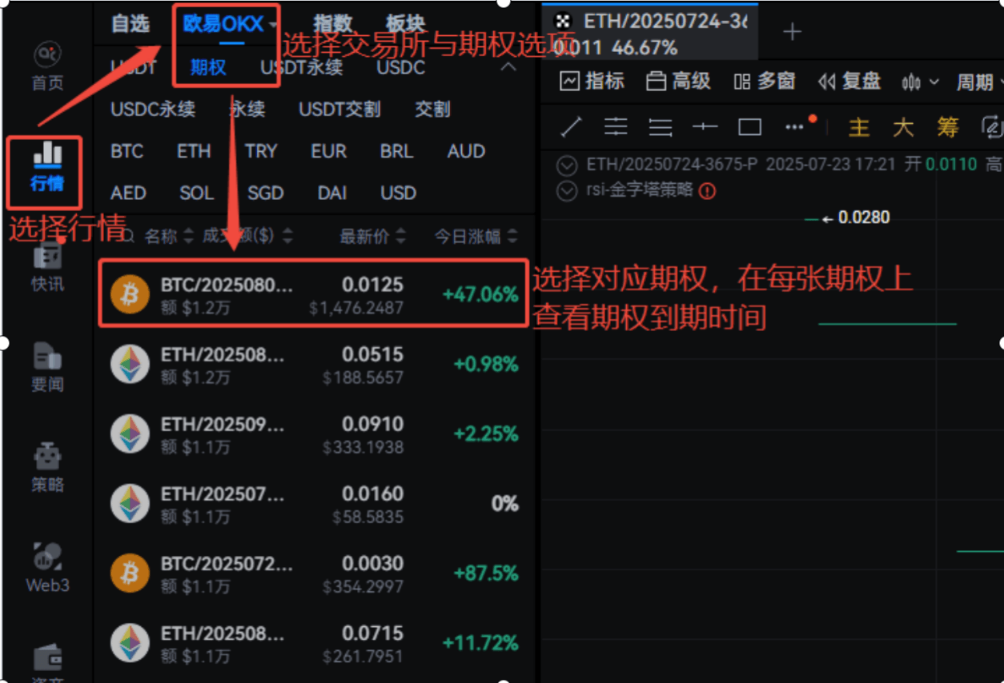Sort the list by 成交额($) column

coord(247,236)
